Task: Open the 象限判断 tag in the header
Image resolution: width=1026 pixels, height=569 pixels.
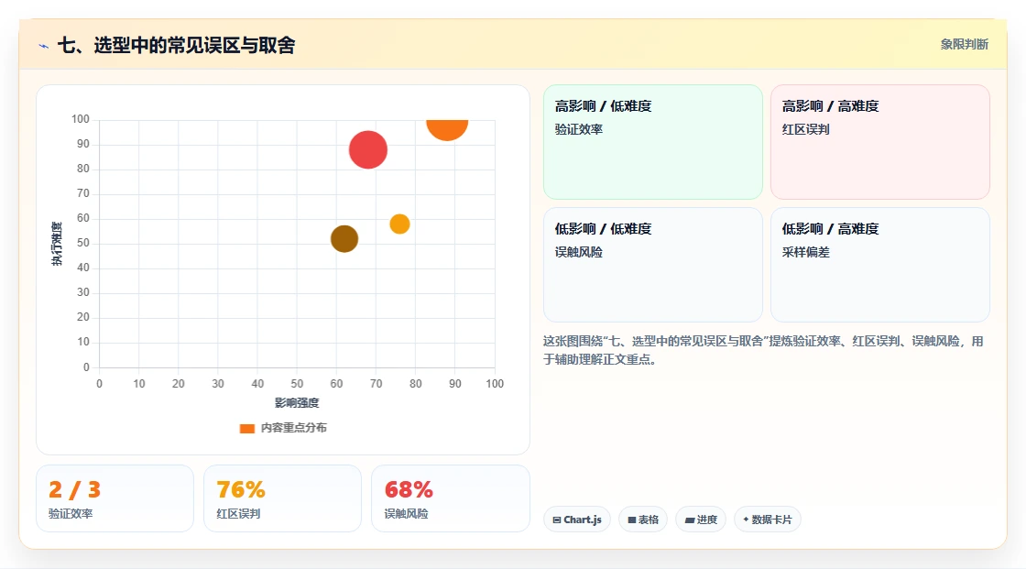Action: (964, 45)
